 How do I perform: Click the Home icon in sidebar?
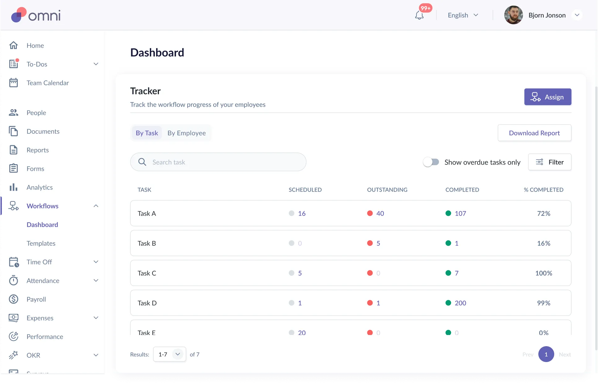(x=13, y=45)
